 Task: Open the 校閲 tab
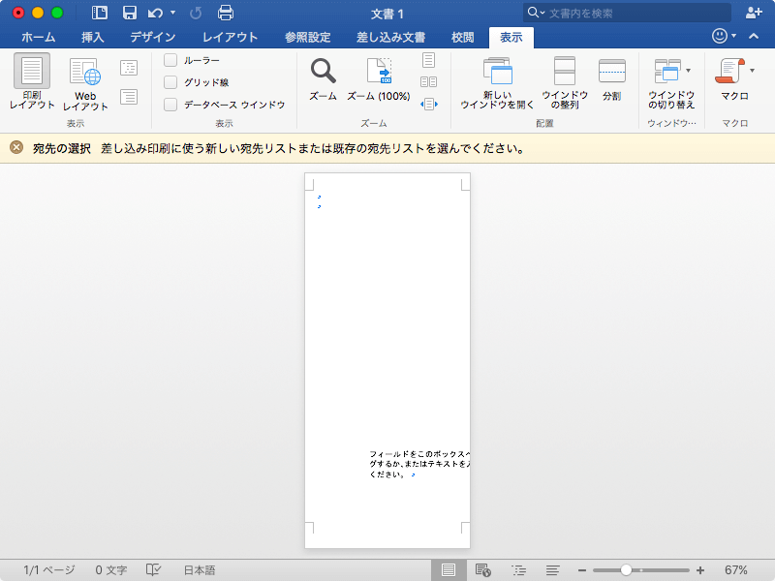(x=462, y=37)
